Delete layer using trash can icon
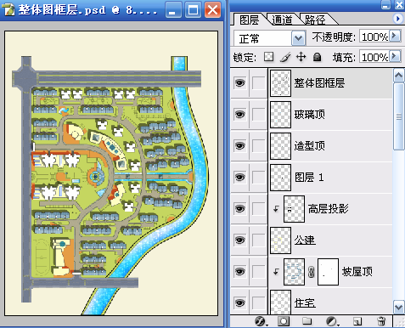 381,321
